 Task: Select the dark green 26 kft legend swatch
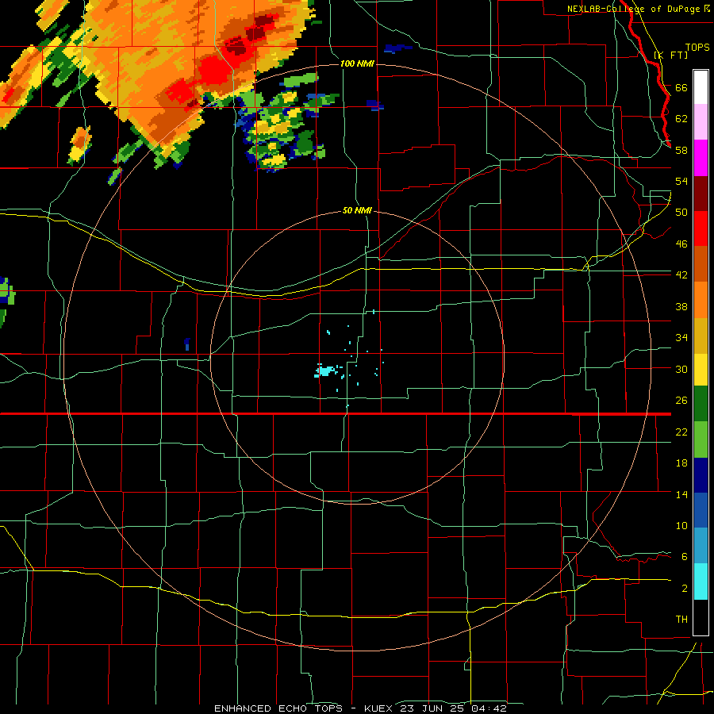(701, 404)
